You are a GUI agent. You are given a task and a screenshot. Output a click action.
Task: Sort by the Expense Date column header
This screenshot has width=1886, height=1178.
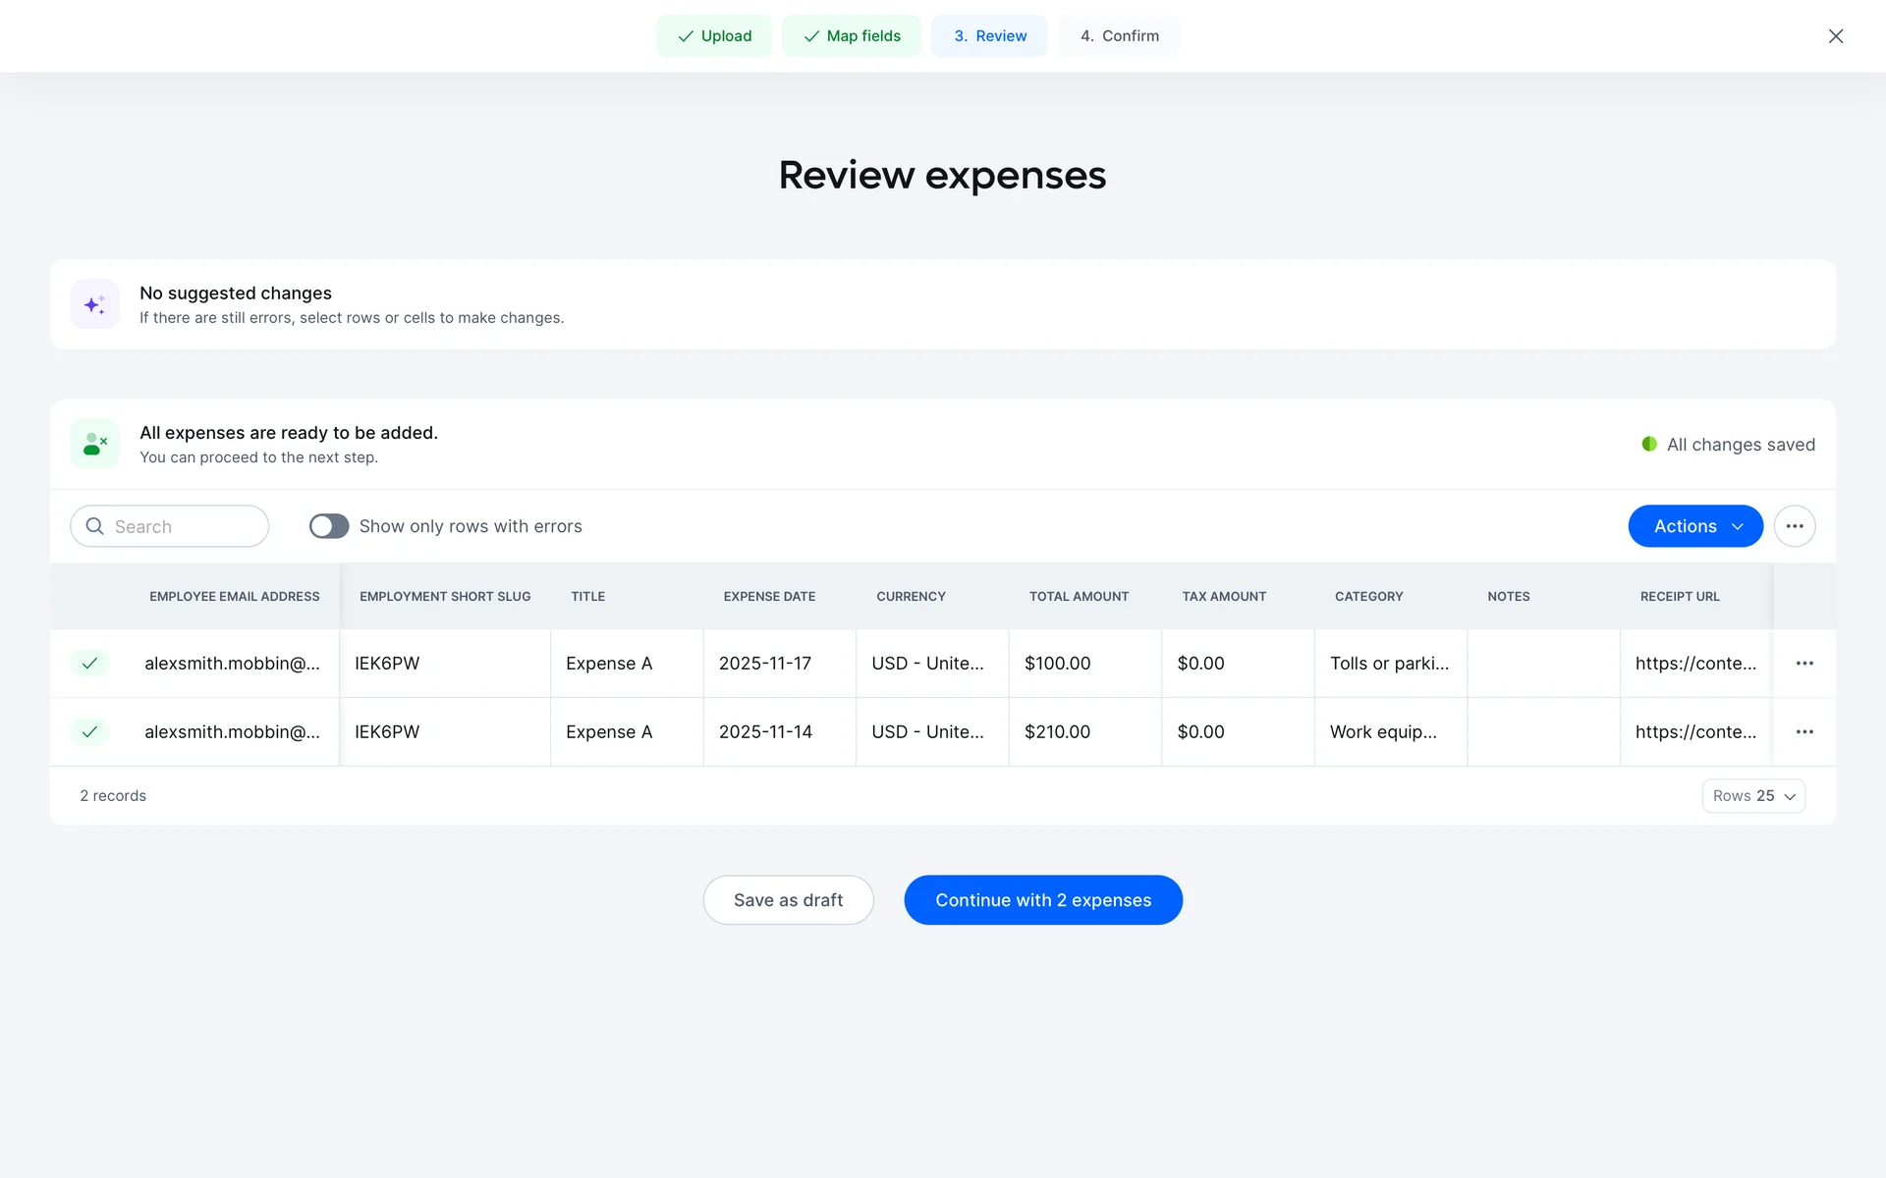coord(769,597)
